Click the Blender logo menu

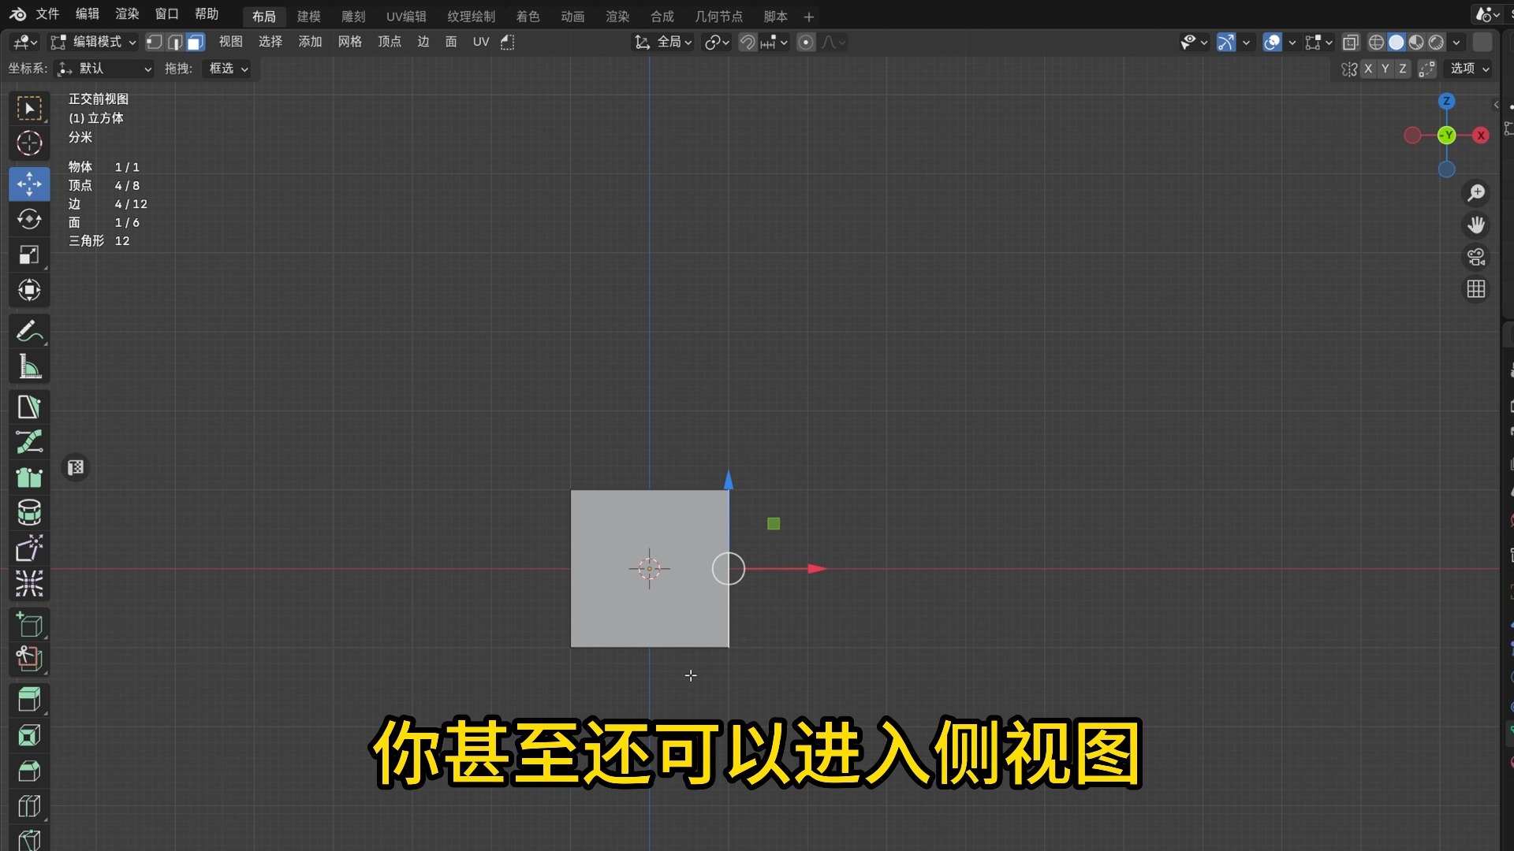17,14
